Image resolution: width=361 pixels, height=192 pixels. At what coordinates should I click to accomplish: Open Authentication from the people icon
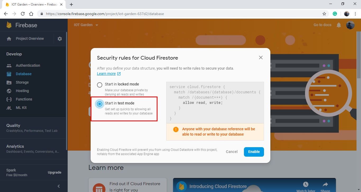click(x=9, y=65)
